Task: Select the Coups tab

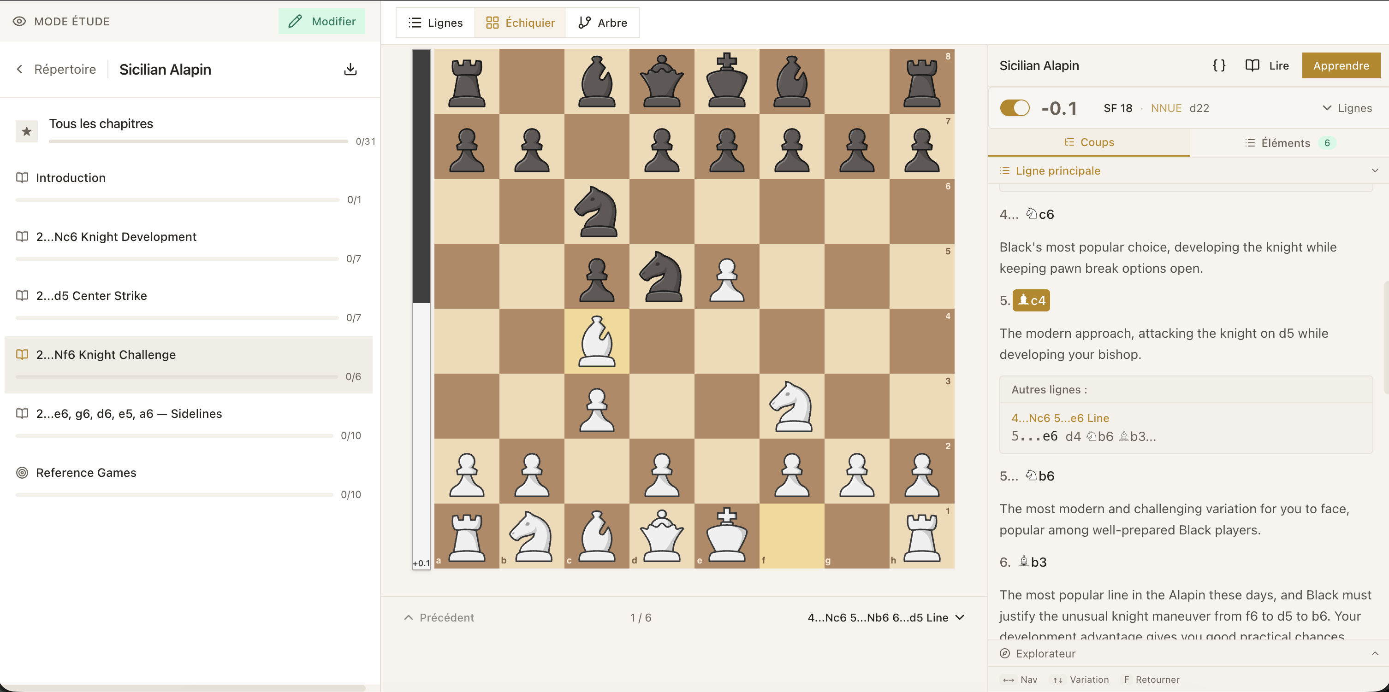Action: tap(1089, 142)
